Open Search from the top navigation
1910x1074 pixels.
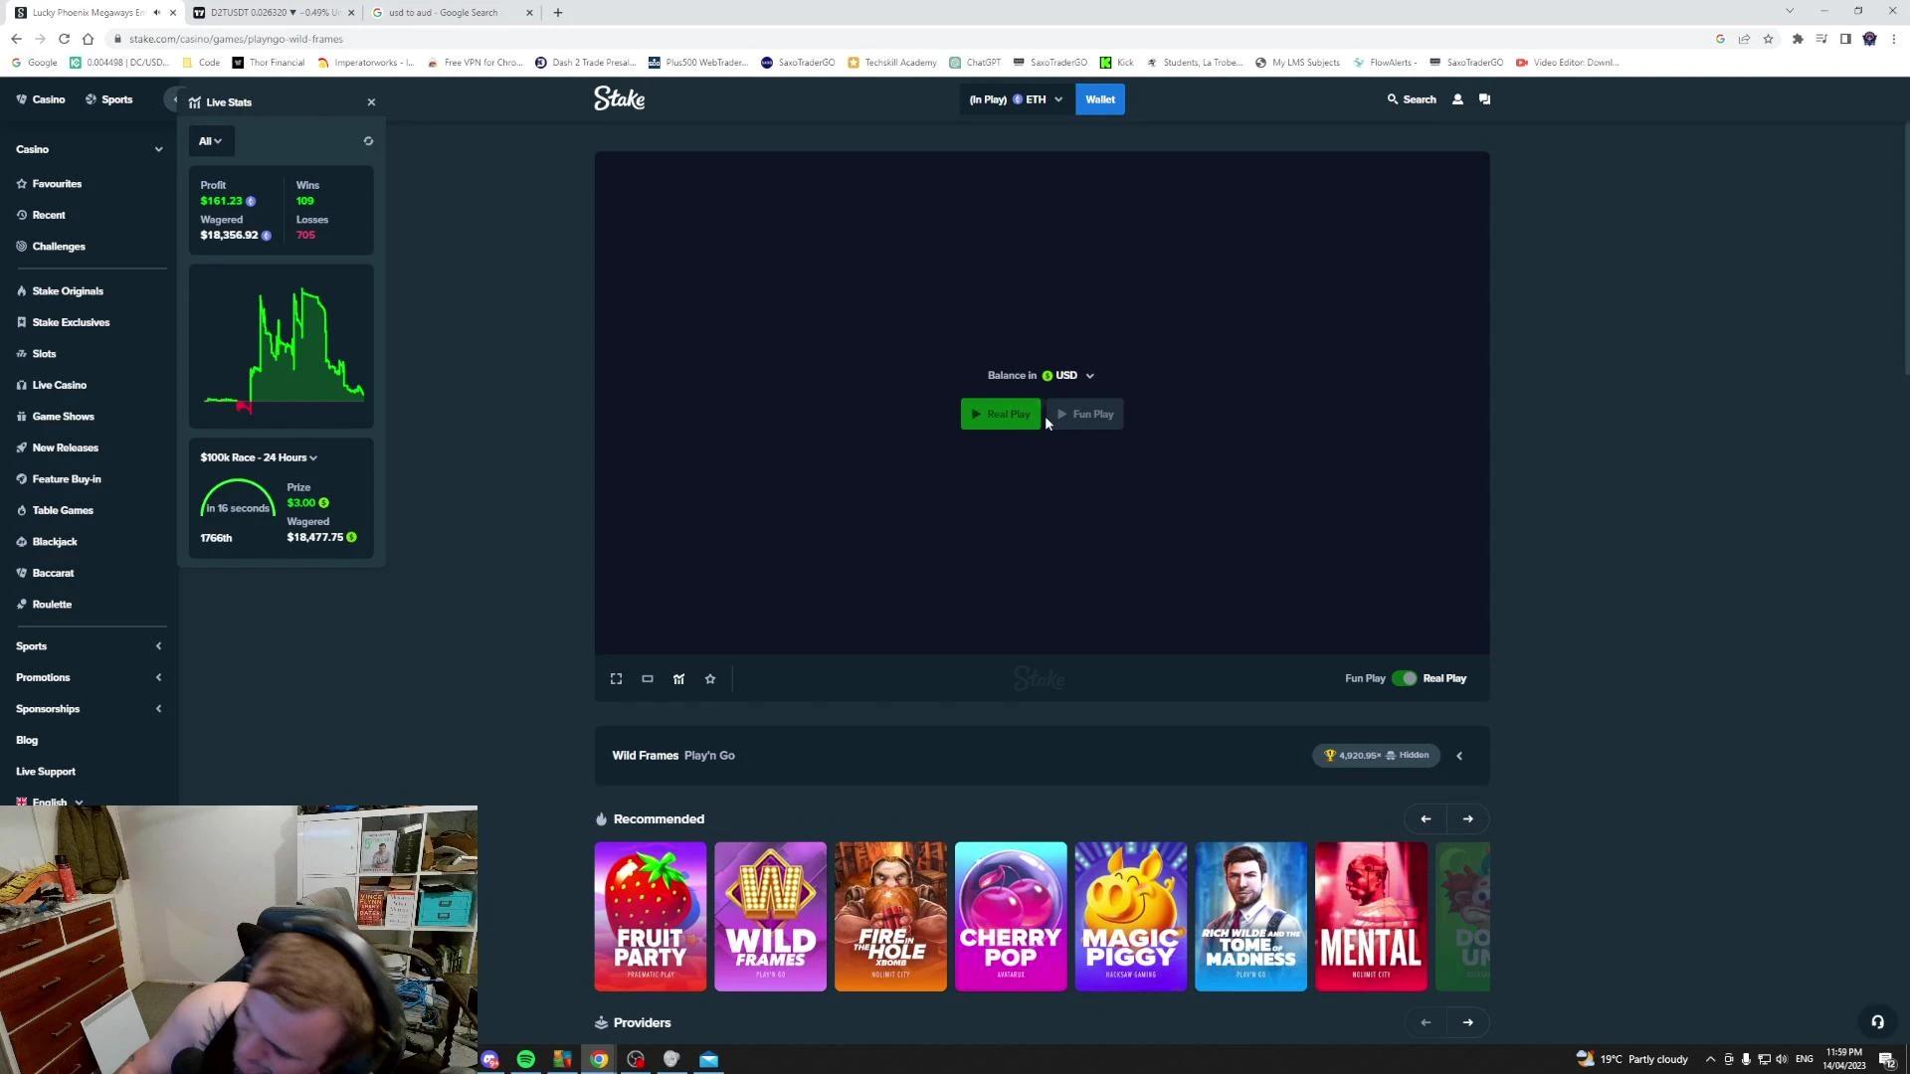[1412, 98]
